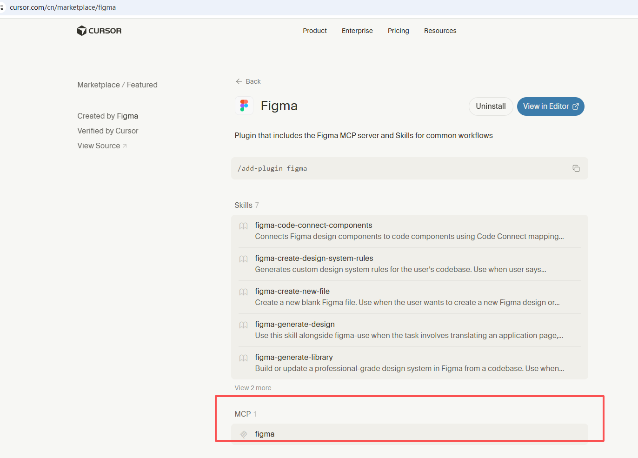
Task: Open the Marketplace breadcrumb link
Action: tap(99, 85)
